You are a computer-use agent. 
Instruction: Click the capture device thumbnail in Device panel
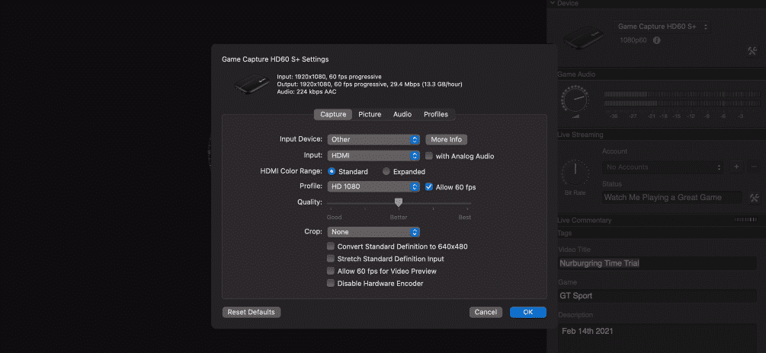[585, 37]
